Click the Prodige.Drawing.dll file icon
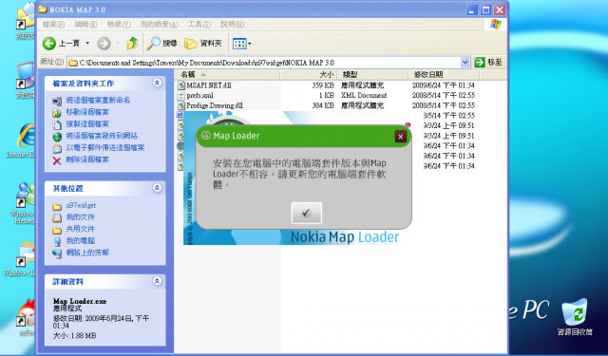This screenshot has height=356, width=608. pyautogui.click(x=181, y=105)
